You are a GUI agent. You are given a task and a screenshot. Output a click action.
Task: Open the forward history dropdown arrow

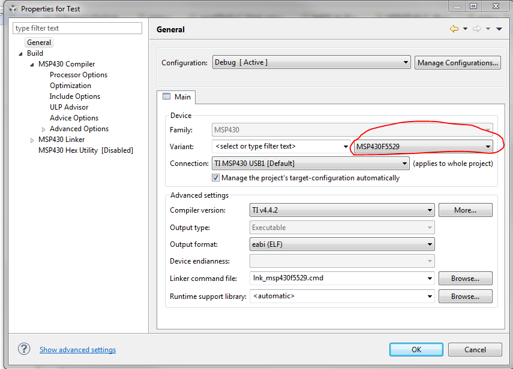tap(488, 29)
